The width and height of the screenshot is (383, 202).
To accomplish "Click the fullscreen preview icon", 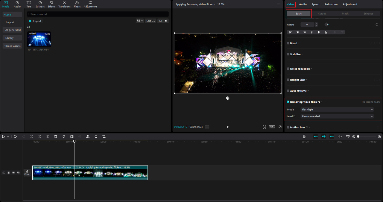I will (280, 127).
